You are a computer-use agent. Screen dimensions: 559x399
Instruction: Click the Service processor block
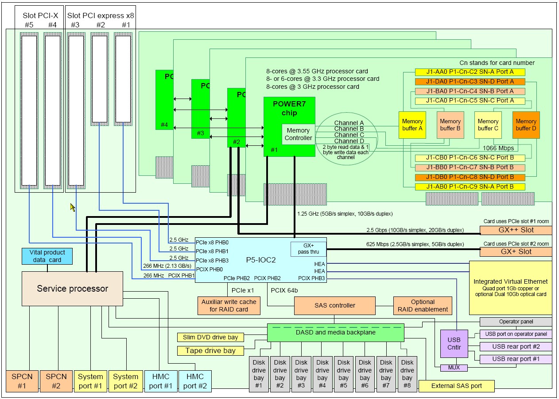point(72,289)
